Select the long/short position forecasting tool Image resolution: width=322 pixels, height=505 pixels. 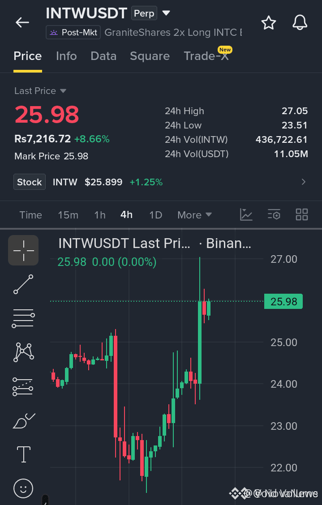pos(23,386)
